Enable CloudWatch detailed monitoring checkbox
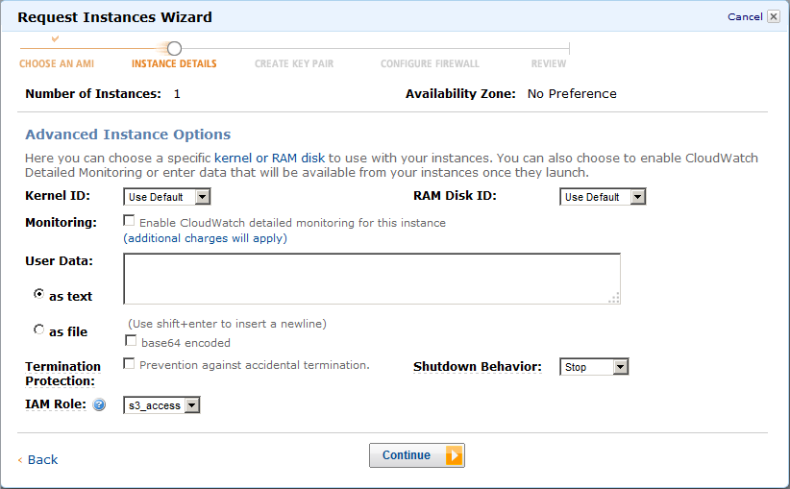Viewport: 790px width, 489px height. pos(129,221)
